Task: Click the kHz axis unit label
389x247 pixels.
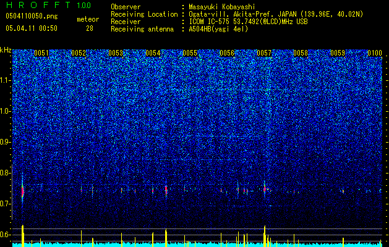Action: click(6, 50)
